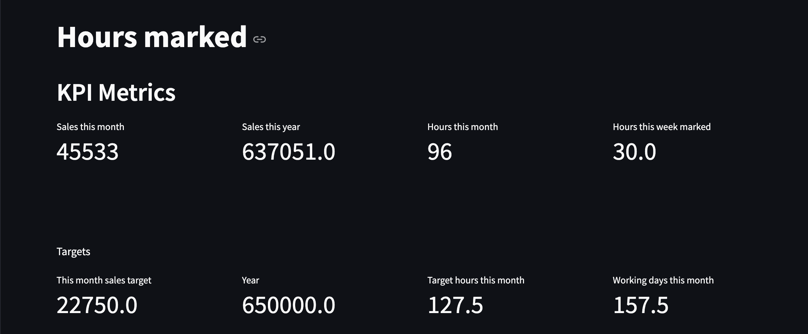Select the 96 hours value

440,152
